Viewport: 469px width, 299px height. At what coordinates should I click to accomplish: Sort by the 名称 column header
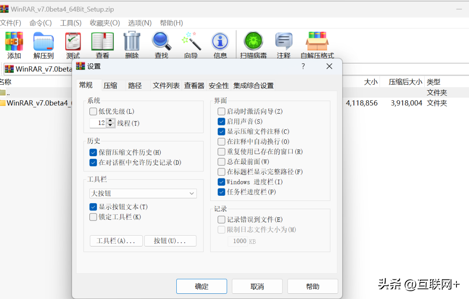click(x=5, y=82)
